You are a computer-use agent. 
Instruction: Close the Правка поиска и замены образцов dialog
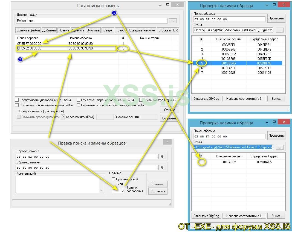pos(167,142)
